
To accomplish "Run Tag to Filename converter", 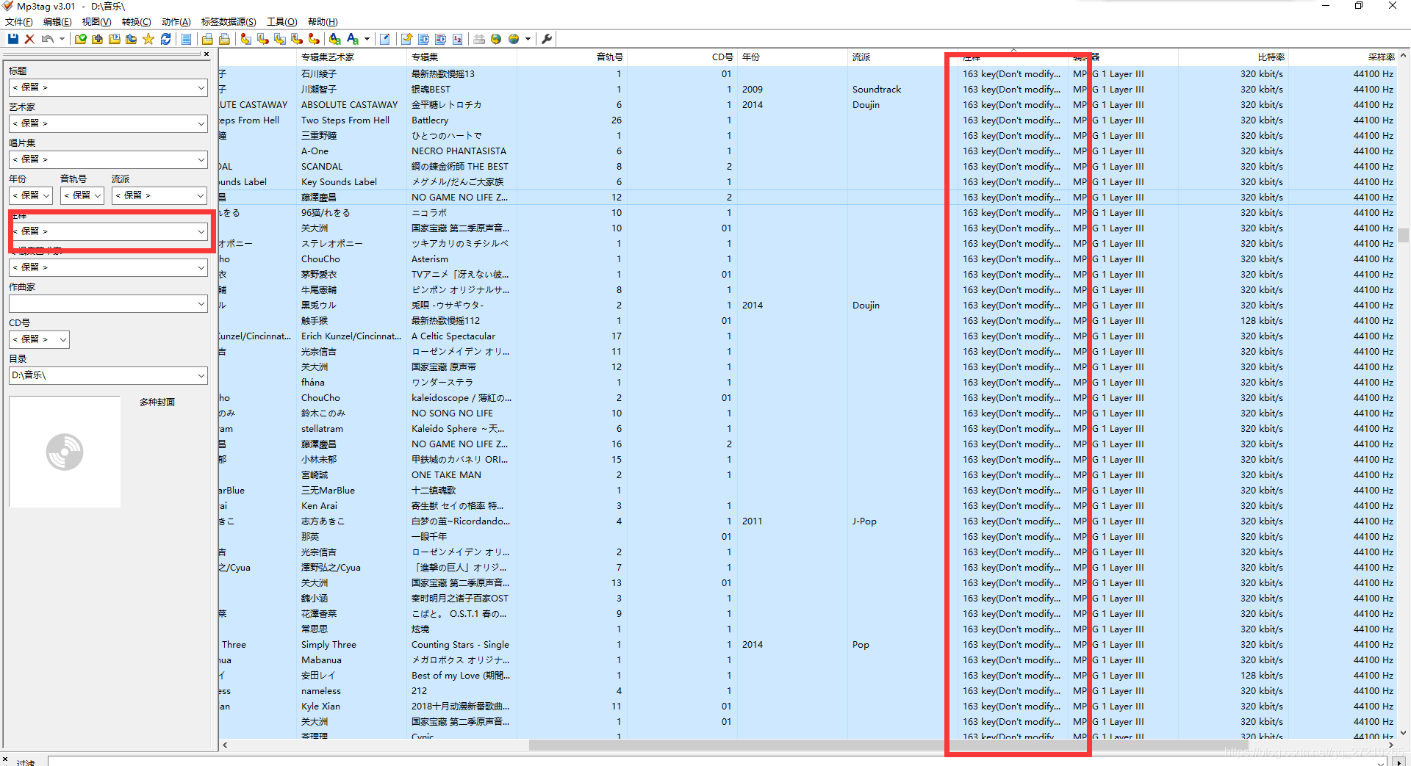I will [x=245, y=39].
